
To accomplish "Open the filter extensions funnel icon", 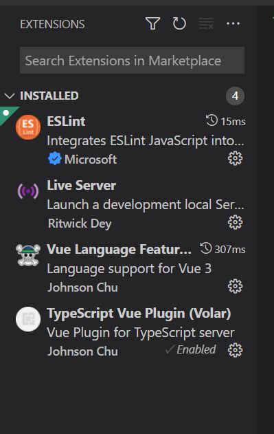I will (152, 23).
